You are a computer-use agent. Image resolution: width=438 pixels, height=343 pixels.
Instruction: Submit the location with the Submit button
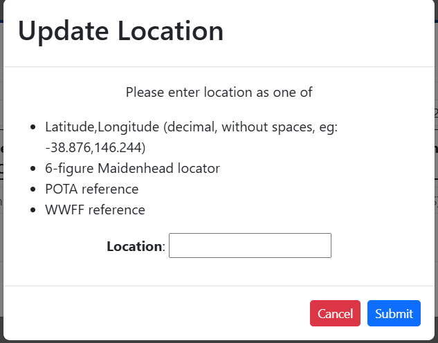pos(394,313)
